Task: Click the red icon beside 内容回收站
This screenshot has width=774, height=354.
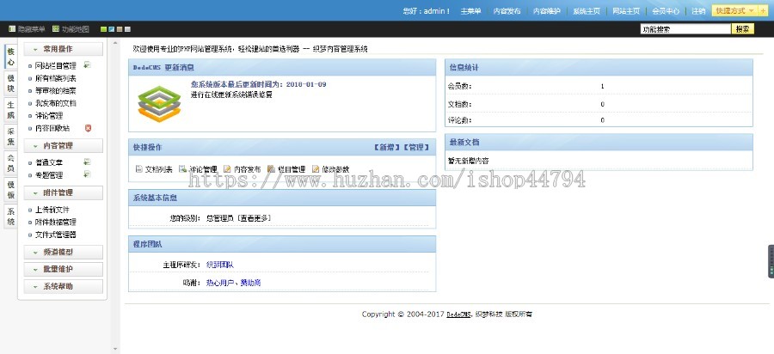Action: click(88, 128)
